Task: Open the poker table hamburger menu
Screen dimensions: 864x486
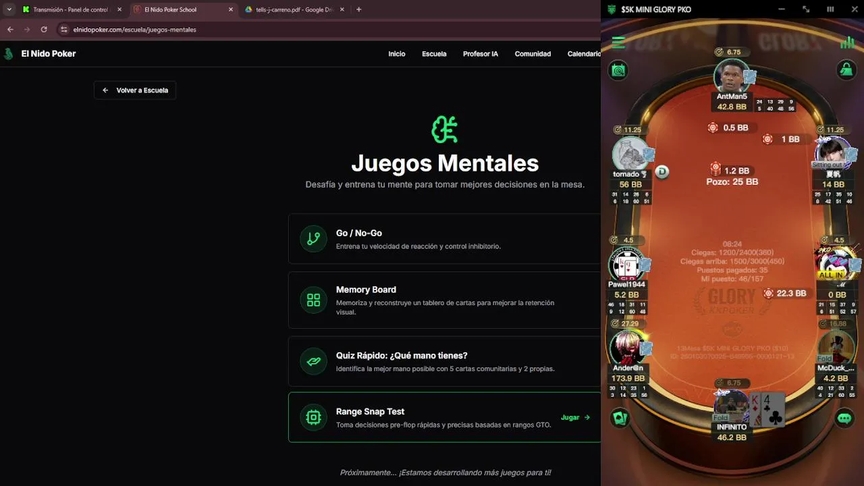Action: (x=618, y=43)
